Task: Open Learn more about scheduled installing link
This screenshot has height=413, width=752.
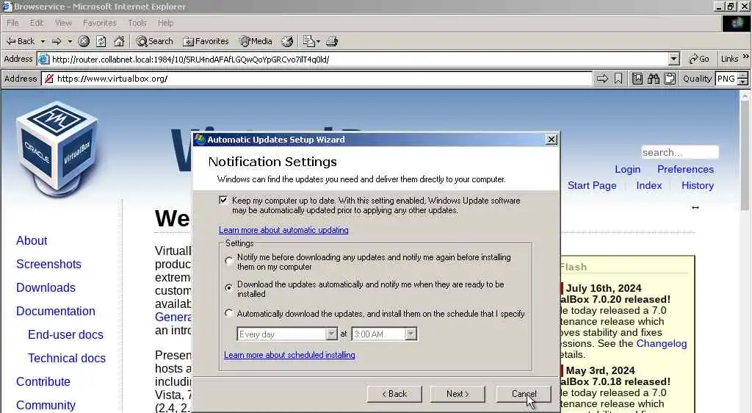Action: (x=289, y=355)
